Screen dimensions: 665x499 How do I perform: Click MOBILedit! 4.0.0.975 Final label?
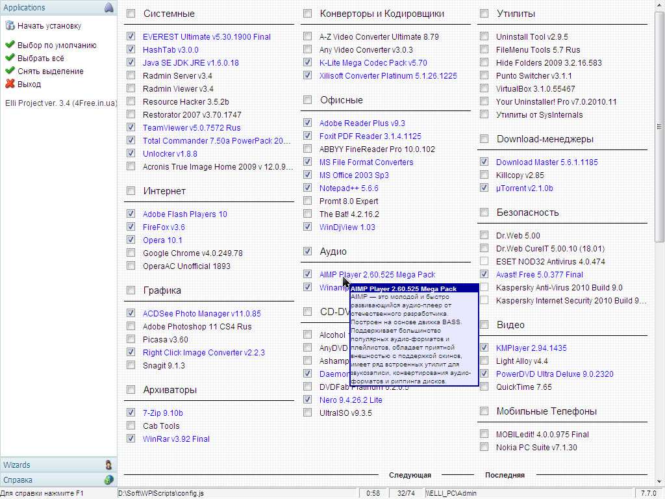click(x=542, y=435)
